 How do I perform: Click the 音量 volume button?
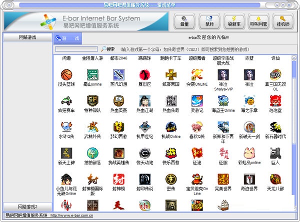[184, 21]
